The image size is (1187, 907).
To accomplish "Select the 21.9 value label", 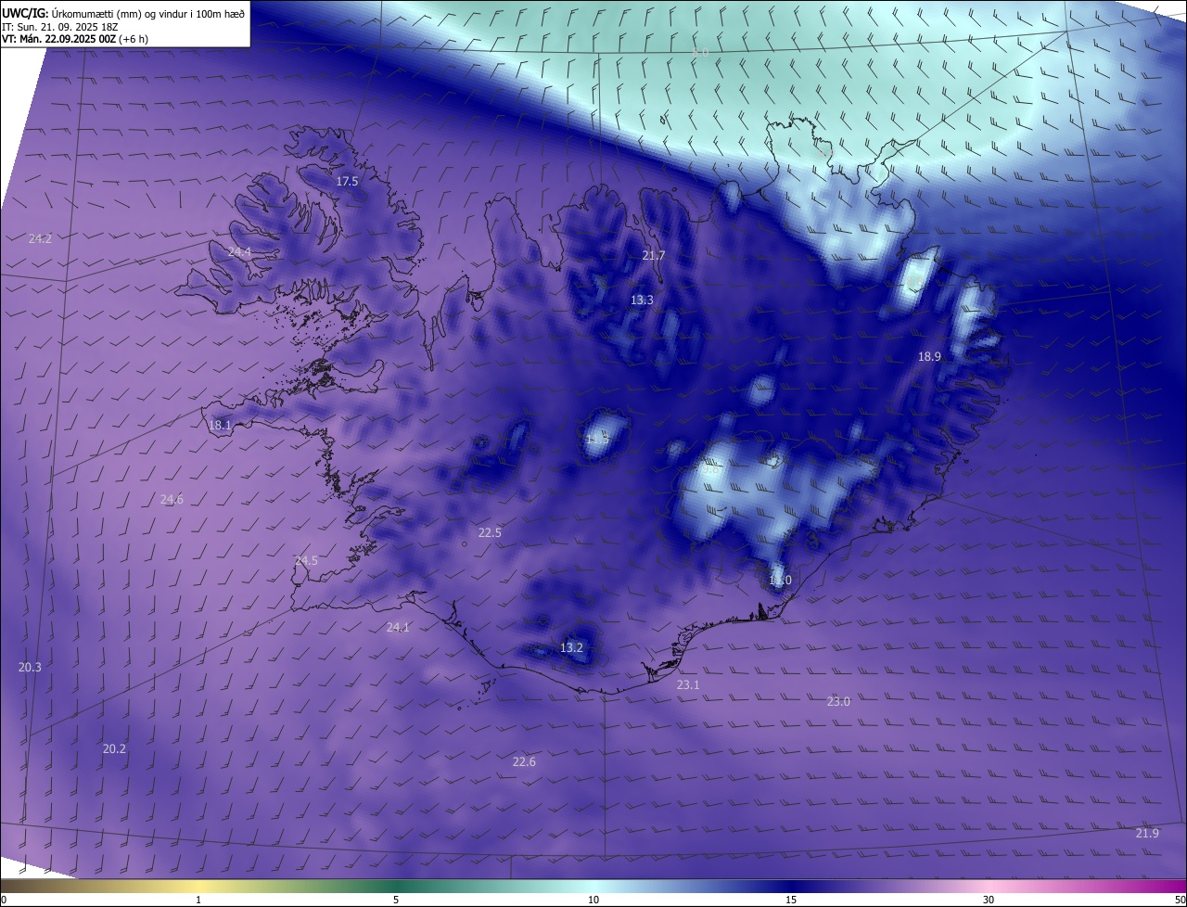I will 1147,833.
